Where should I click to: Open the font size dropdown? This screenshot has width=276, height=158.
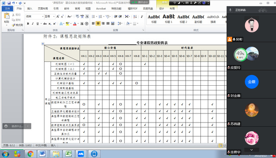click(x=54, y=16)
